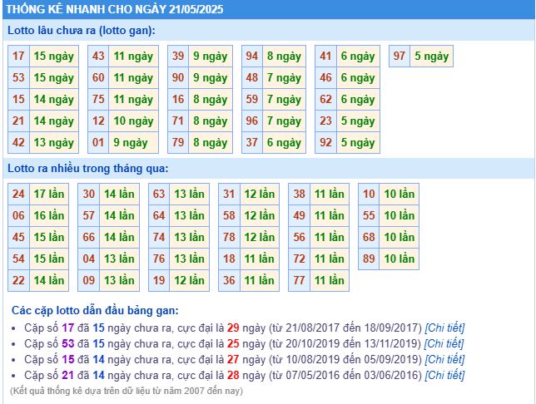Click the 10 ngày cell
536x404 pixels.
point(134,121)
